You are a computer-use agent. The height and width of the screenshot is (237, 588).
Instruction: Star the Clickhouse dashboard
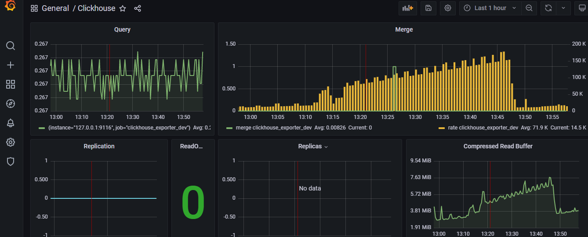coord(123,8)
